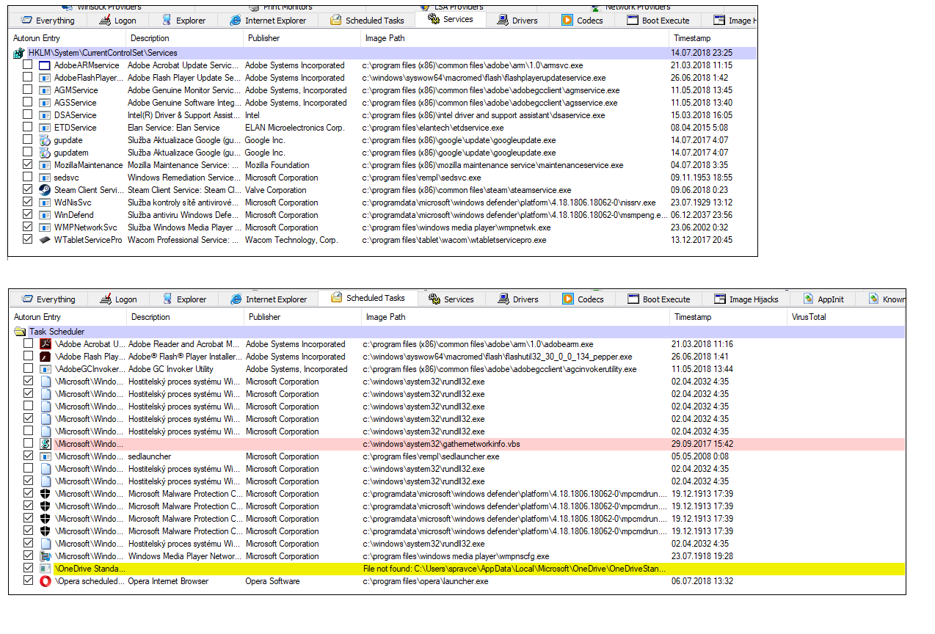Disable the WinDefend service checkbox

click(x=27, y=215)
